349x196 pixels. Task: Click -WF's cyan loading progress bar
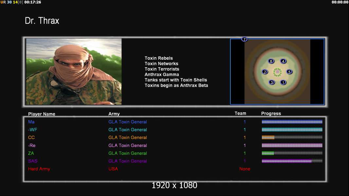[x=292, y=130]
